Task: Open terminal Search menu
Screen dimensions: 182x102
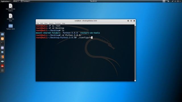Action: tap(51, 23)
